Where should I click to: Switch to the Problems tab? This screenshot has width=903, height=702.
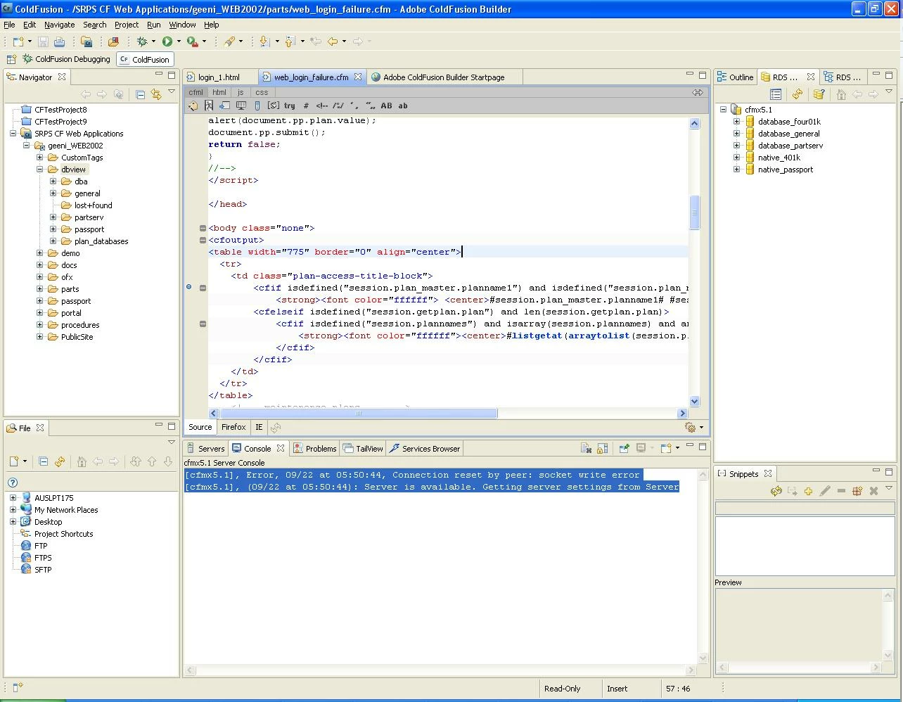pyautogui.click(x=315, y=449)
